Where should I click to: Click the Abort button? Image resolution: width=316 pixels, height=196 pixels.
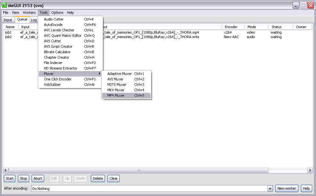coord(38,178)
